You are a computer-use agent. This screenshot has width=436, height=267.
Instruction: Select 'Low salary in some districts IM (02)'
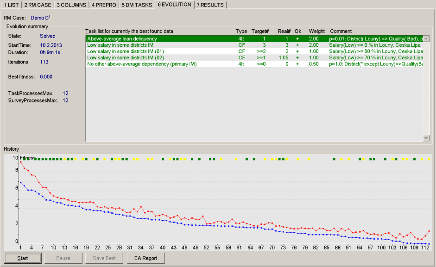click(x=254, y=57)
